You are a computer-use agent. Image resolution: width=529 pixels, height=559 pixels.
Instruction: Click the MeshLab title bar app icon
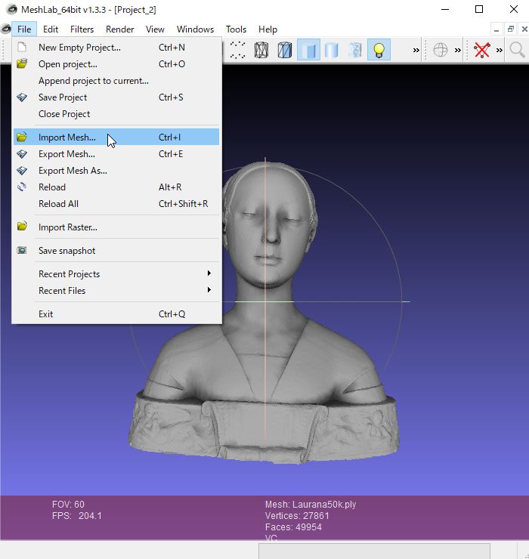pyautogui.click(x=11, y=10)
